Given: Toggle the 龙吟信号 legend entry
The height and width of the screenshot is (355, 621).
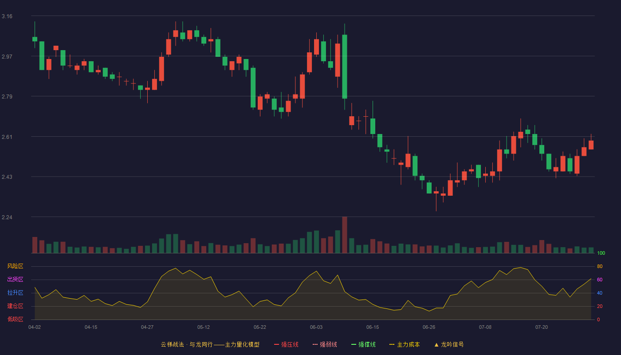Looking at the screenshot, I should click(x=449, y=344).
